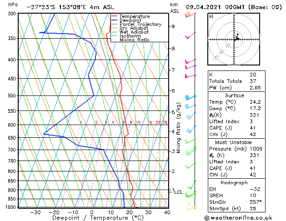Screen dimensions: 286x221
Task: Click the CAPE value '41' under Surface
Action: 253,128
